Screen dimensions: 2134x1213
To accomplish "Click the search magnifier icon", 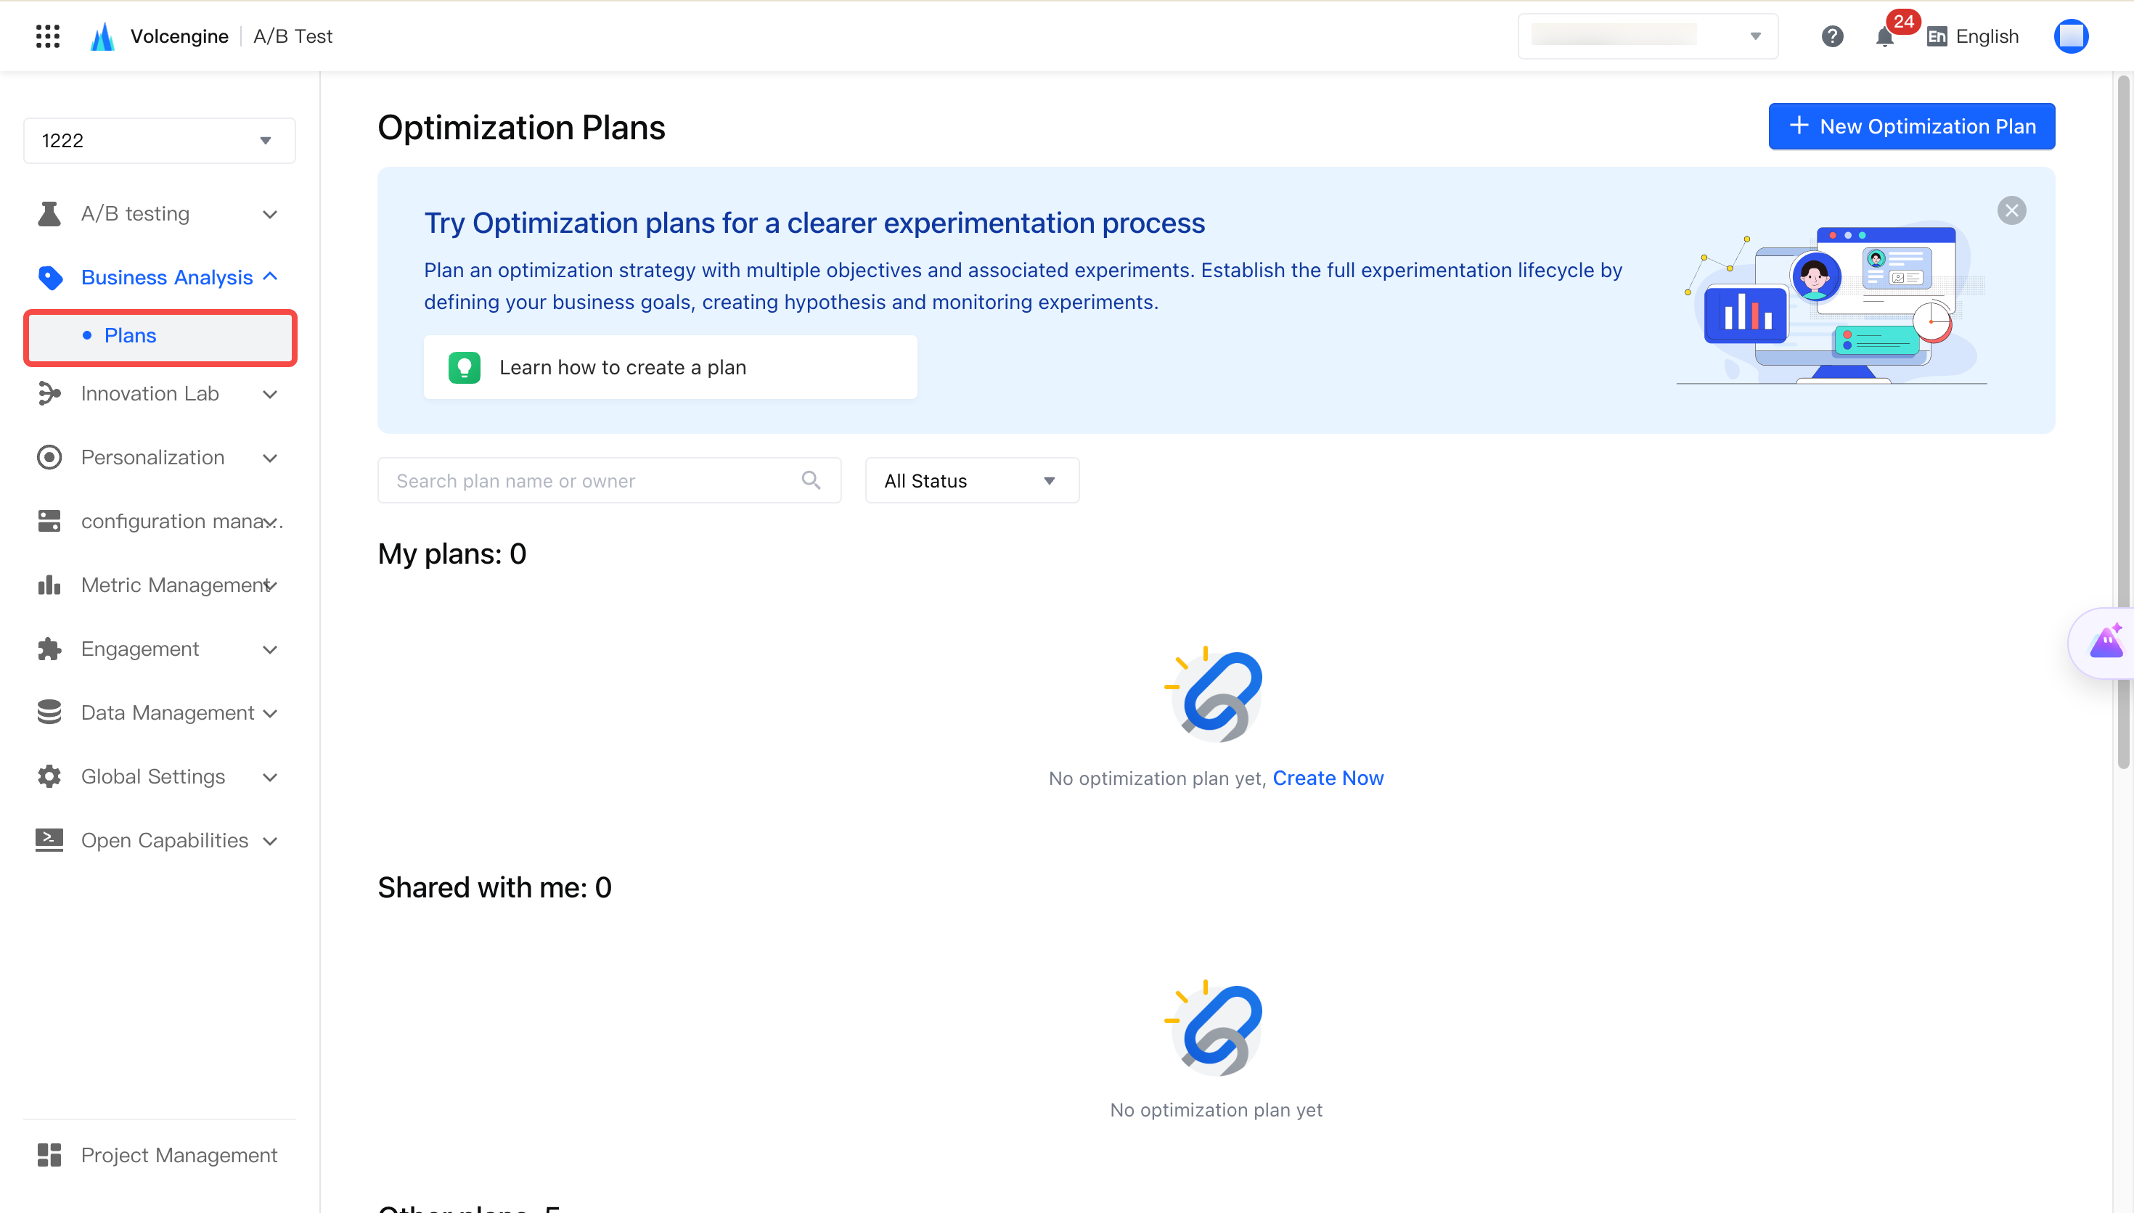I will point(811,480).
